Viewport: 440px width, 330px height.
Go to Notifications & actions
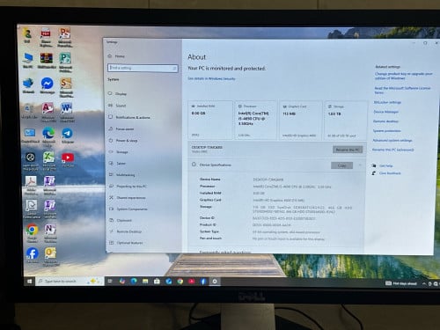[129, 117]
